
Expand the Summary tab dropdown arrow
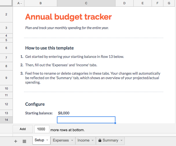(121, 140)
